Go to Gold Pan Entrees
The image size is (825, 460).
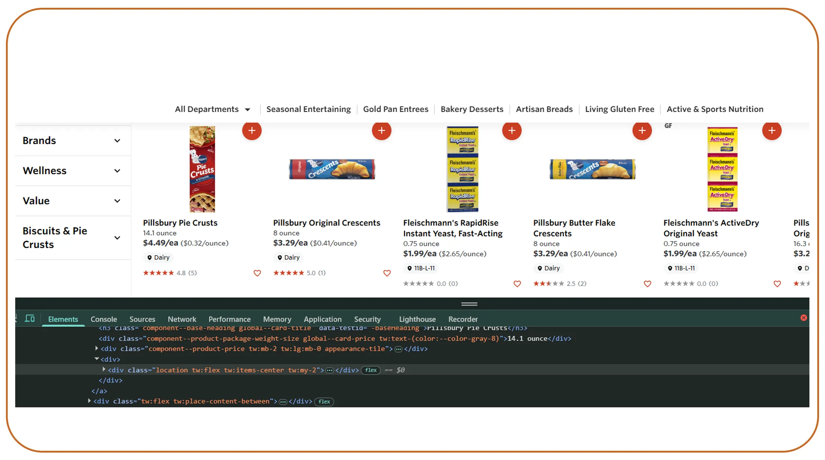tap(396, 109)
